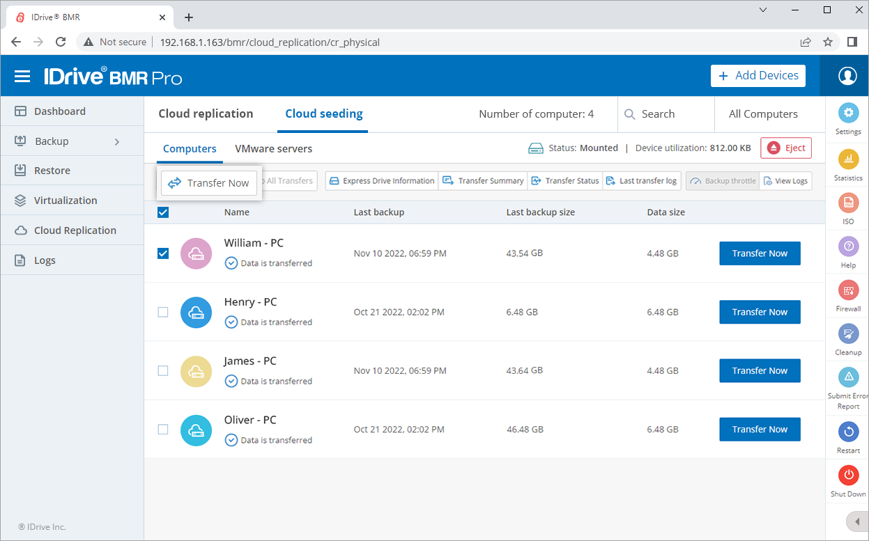Check the James - PC checkbox
The image size is (869, 541).
coord(163,371)
